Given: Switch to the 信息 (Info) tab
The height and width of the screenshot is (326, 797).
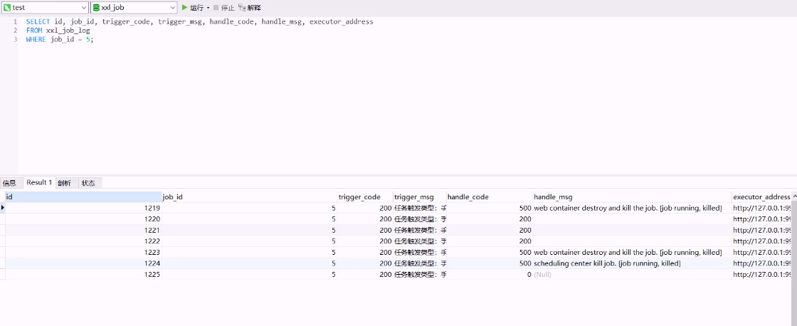Looking at the screenshot, I should click(x=9, y=183).
